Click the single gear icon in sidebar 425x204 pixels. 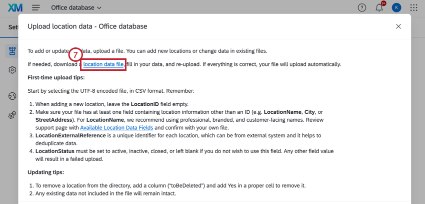12,70
